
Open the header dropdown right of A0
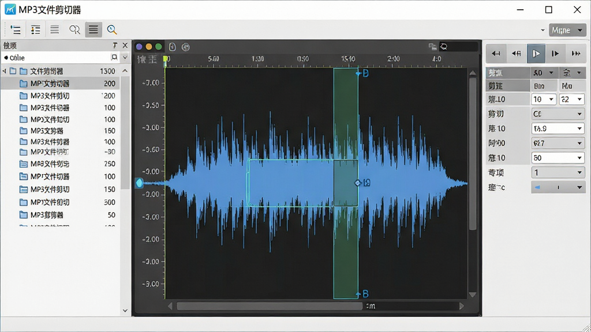[572, 73]
